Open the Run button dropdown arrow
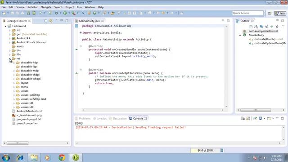288x162 pixels. click(69, 13)
